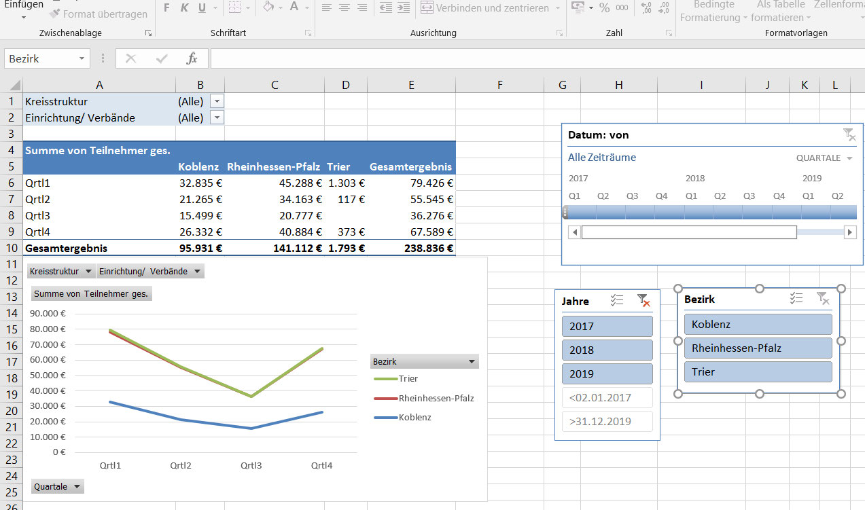Toggle bold formatting (F) in Schriftart
Image resolution: width=865 pixels, height=510 pixels.
pyautogui.click(x=167, y=8)
